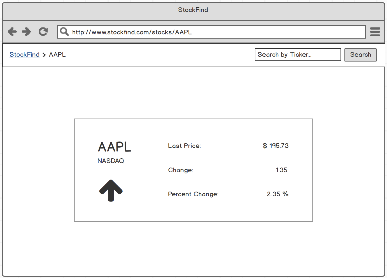The width and height of the screenshot is (387, 278).
Task: Reload the page with the refresh icon
Action: (43, 32)
